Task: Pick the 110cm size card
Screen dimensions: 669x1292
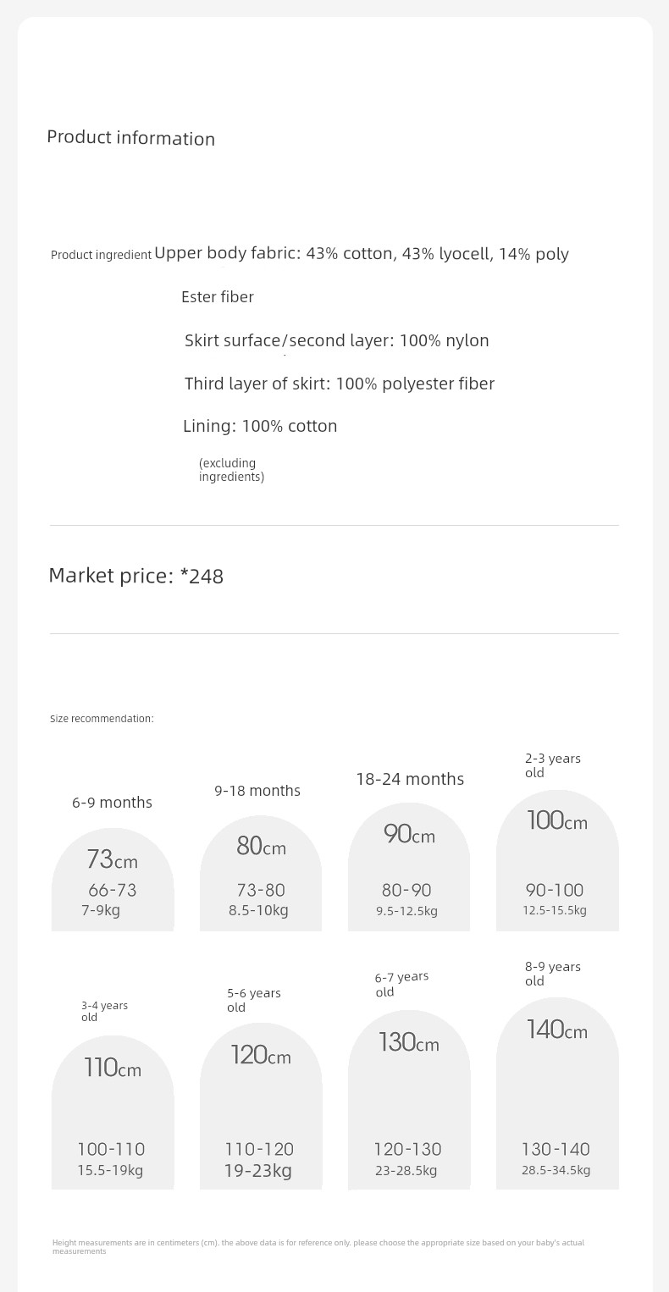Action: pos(113,1112)
